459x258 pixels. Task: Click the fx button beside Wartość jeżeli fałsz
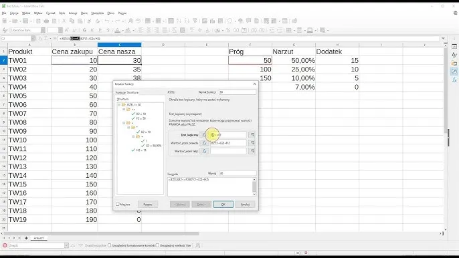pos(204,151)
